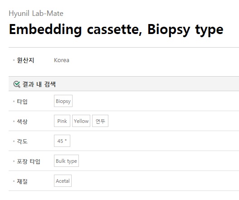Select the Acetal material filter
The height and width of the screenshot is (200, 239).
(63, 181)
